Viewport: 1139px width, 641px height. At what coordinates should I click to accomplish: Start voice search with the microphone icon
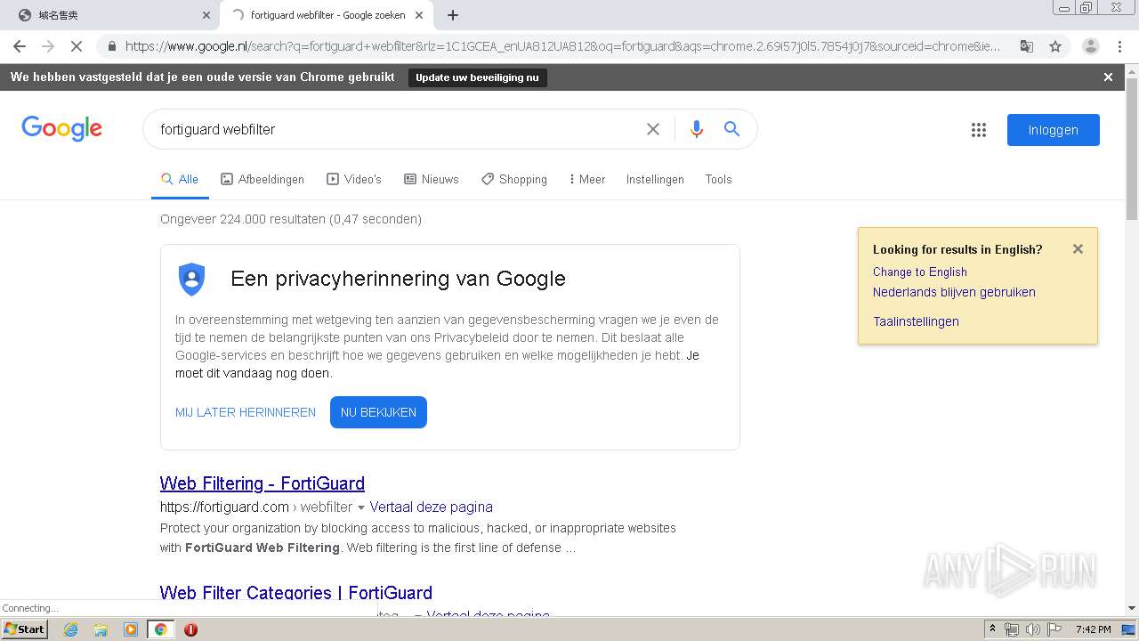pyautogui.click(x=697, y=129)
